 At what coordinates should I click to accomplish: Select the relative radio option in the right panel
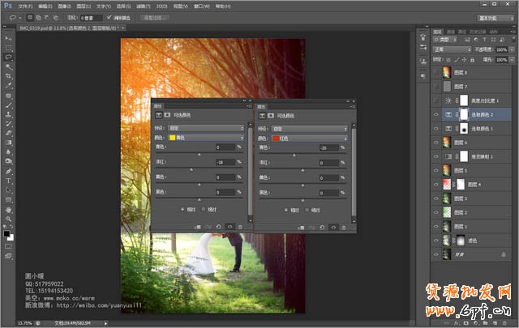click(x=285, y=209)
